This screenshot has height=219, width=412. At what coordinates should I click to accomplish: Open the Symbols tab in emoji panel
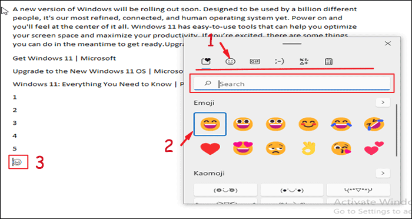point(304,61)
